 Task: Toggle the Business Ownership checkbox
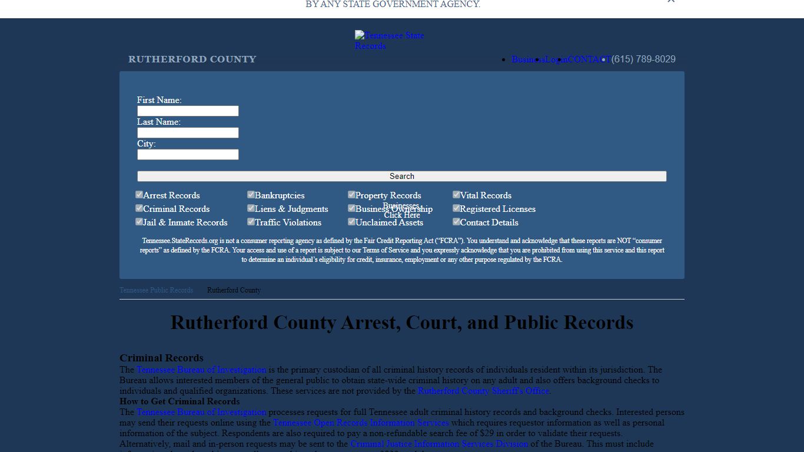352,208
